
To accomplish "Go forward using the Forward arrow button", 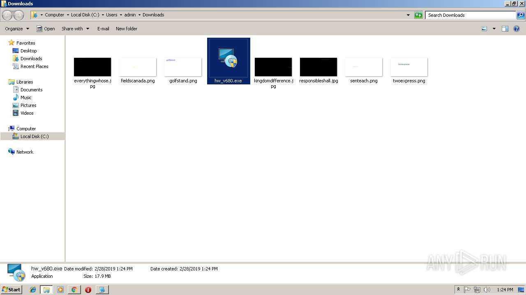I will pos(19,15).
